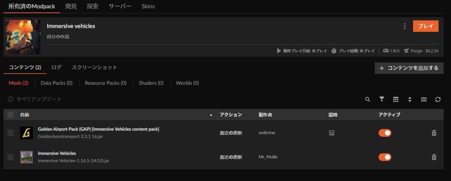Image resolution: width=451 pixels, height=181 pixels.
Task: Select the Worlds (0) filter
Action: pyautogui.click(x=187, y=83)
